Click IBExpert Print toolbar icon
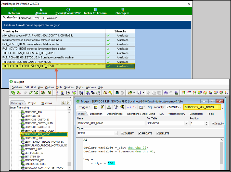The image size is (231, 172). 98,93
